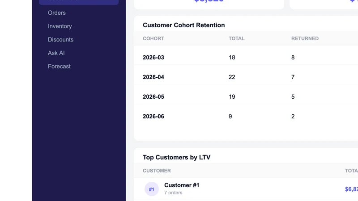Go to Inventory page

pyautogui.click(x=60, y=26)
